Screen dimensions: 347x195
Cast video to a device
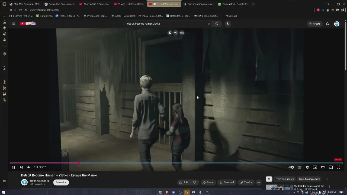coord(331,167)
